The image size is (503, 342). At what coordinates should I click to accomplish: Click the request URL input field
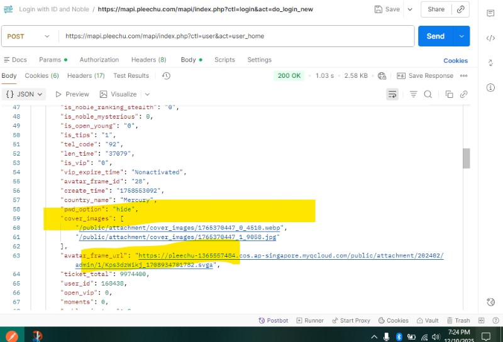click(x=236, y=36)
